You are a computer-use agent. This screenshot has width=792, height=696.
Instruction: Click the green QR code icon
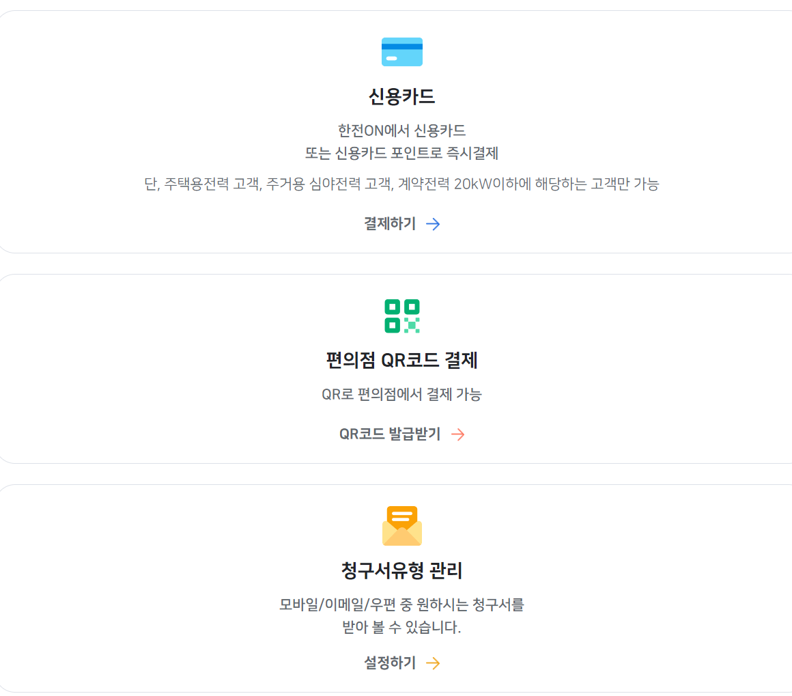(402, 316)
